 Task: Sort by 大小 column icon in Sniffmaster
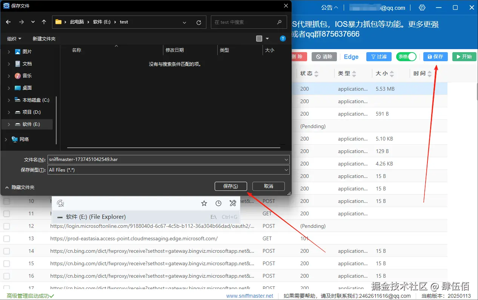(392, 73)
